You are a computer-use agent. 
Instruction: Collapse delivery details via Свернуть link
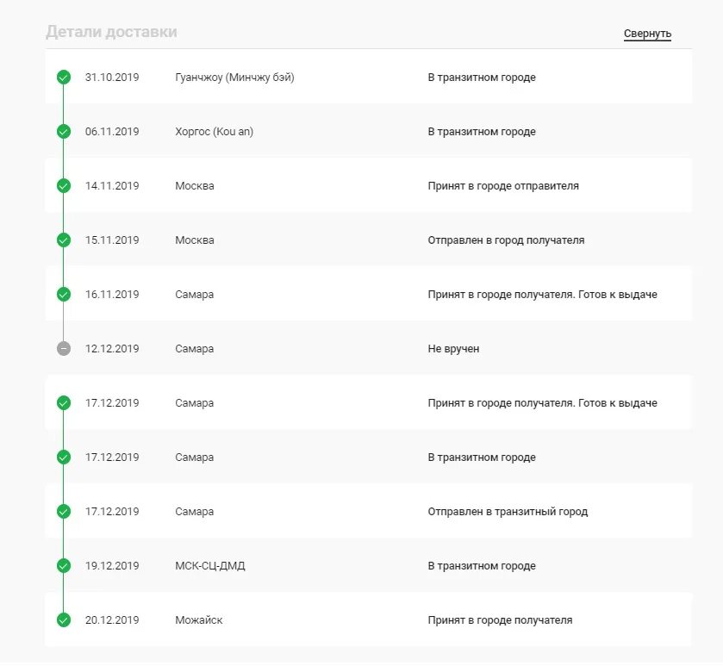(x=647, y=34)
